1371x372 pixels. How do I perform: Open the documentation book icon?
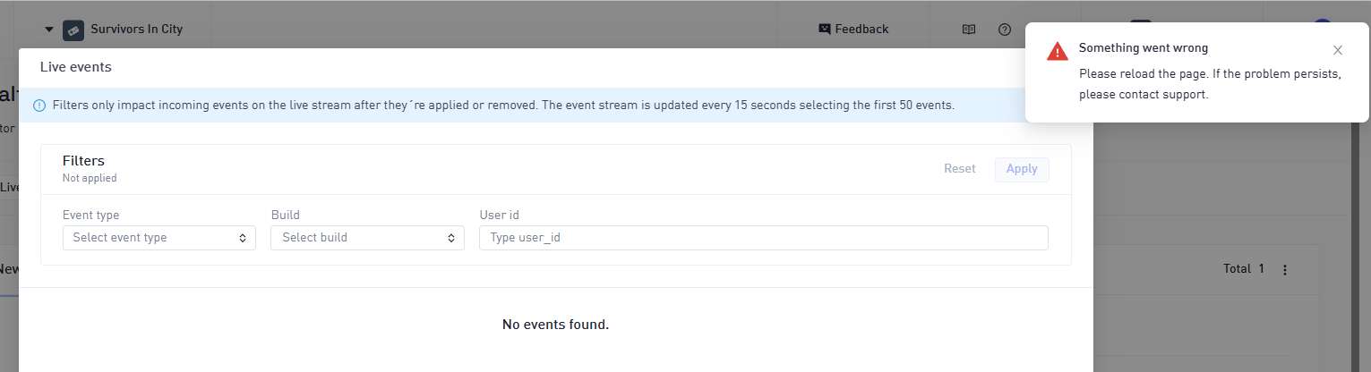coord(968,30)
